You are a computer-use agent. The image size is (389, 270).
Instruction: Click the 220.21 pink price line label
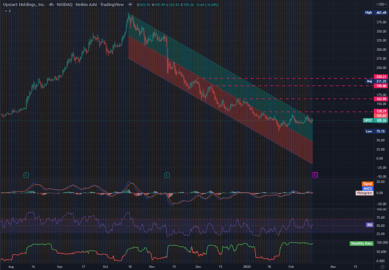pos(381,77)
